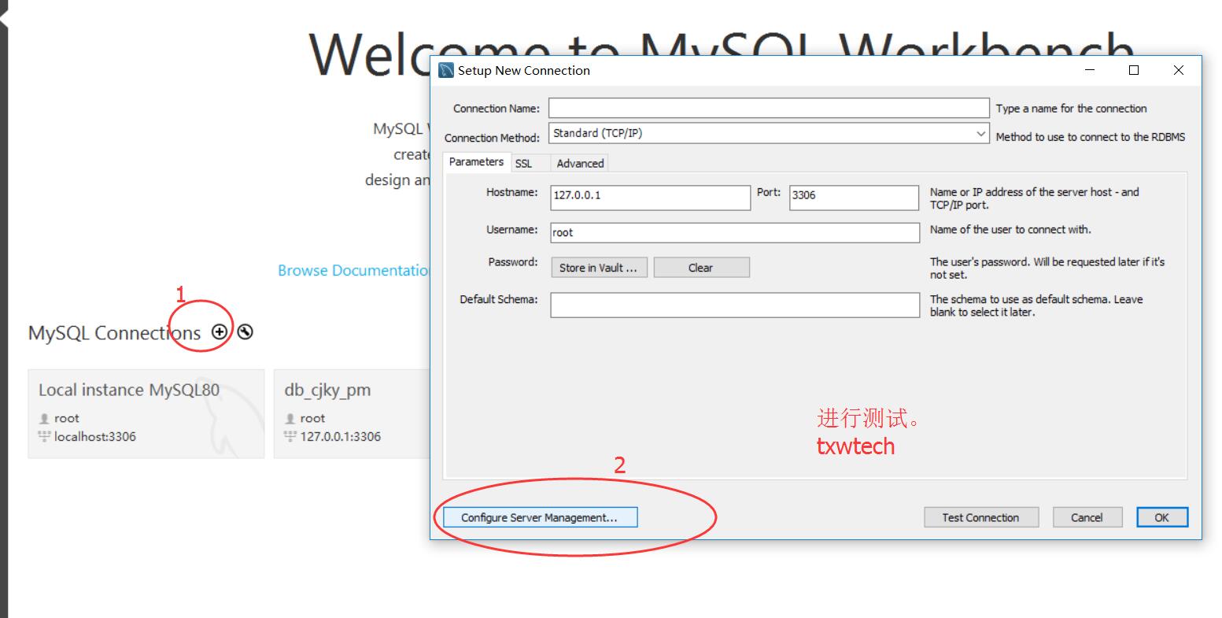Image resolution: width=1222 pixels, height=618 pixels.
Task: Click 127.0.0.1:3306 text in db_cjky_pm tile
Action: (341, 436)
